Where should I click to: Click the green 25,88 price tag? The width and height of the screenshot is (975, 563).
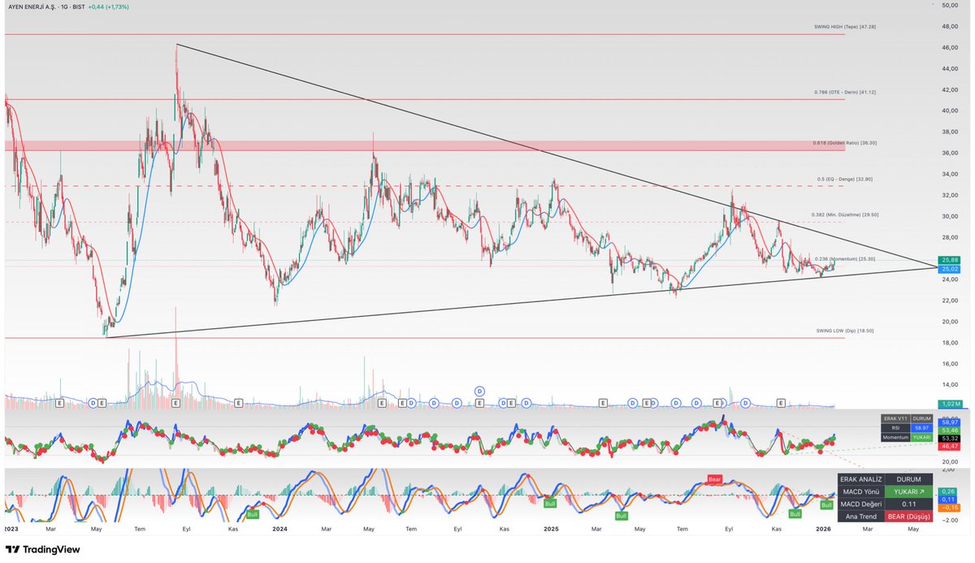click(x=949, y=259)
